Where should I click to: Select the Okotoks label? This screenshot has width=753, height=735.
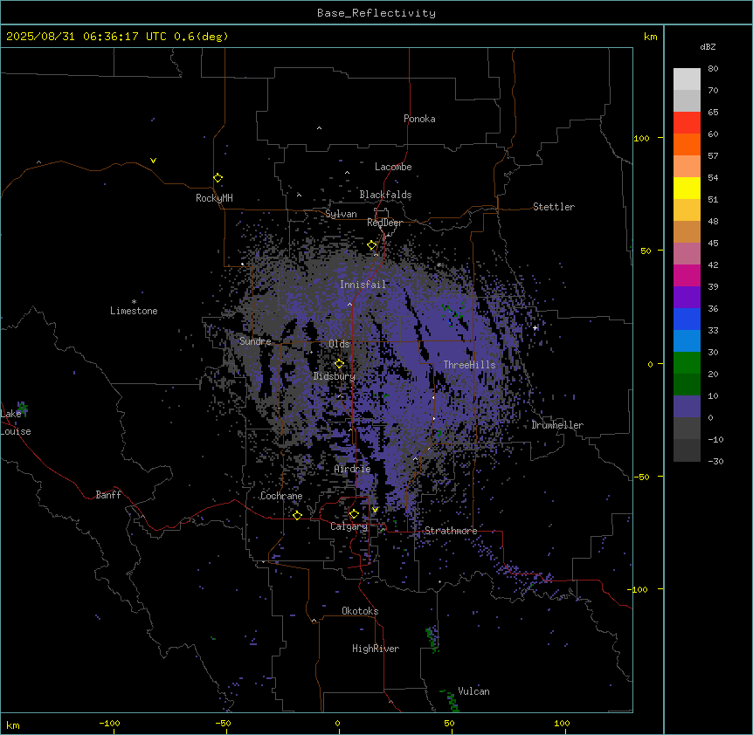[x=360, y=611]
